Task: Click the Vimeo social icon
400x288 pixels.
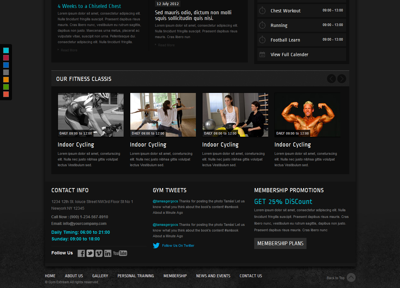Action: [x=99, y=253]
